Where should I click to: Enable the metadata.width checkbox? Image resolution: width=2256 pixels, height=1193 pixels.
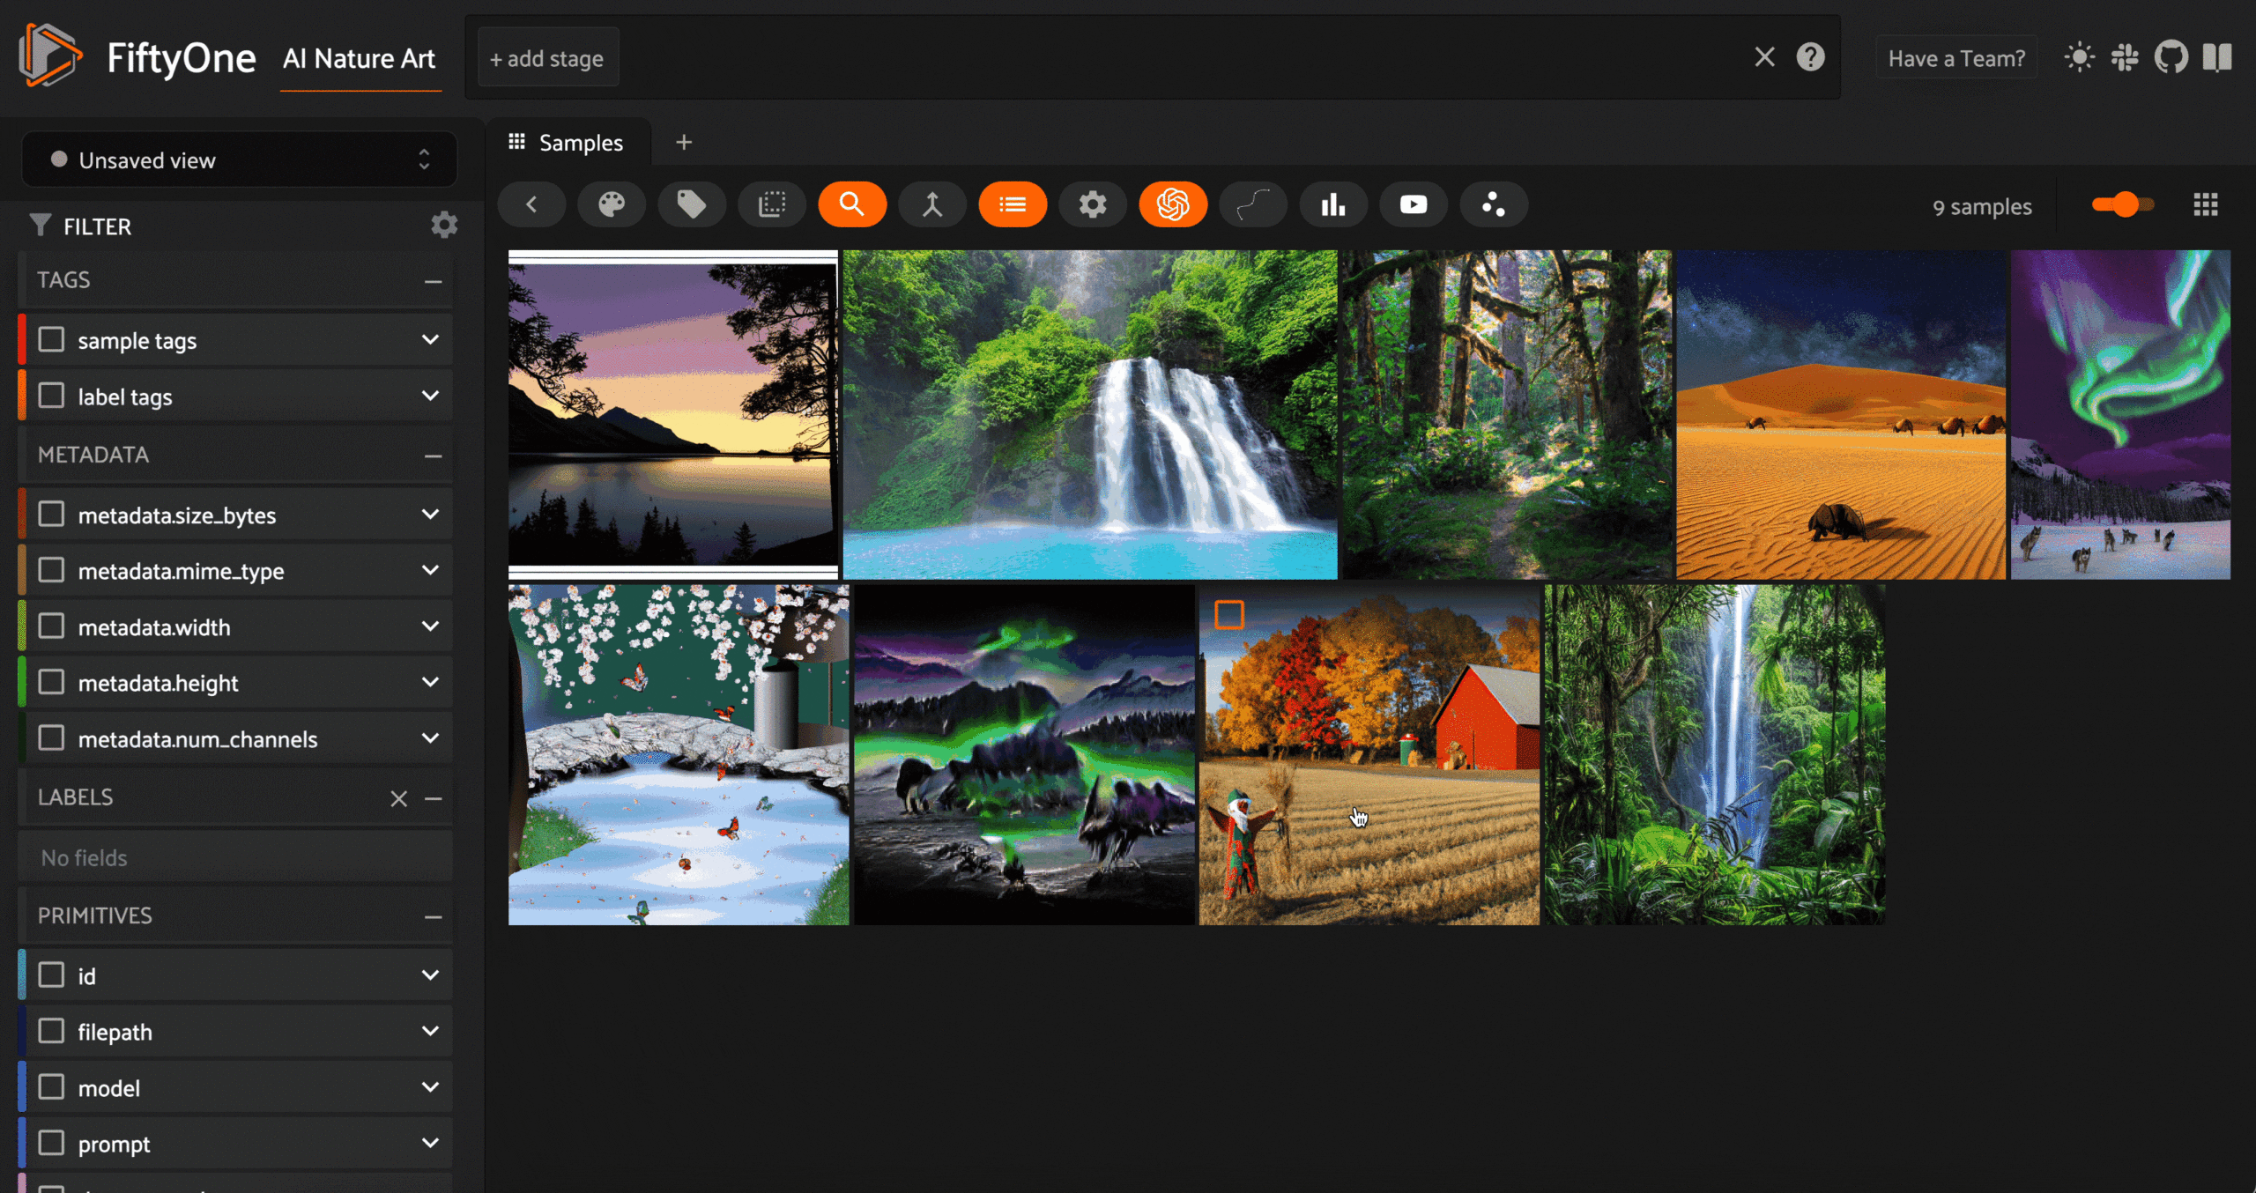pos(52,626)
